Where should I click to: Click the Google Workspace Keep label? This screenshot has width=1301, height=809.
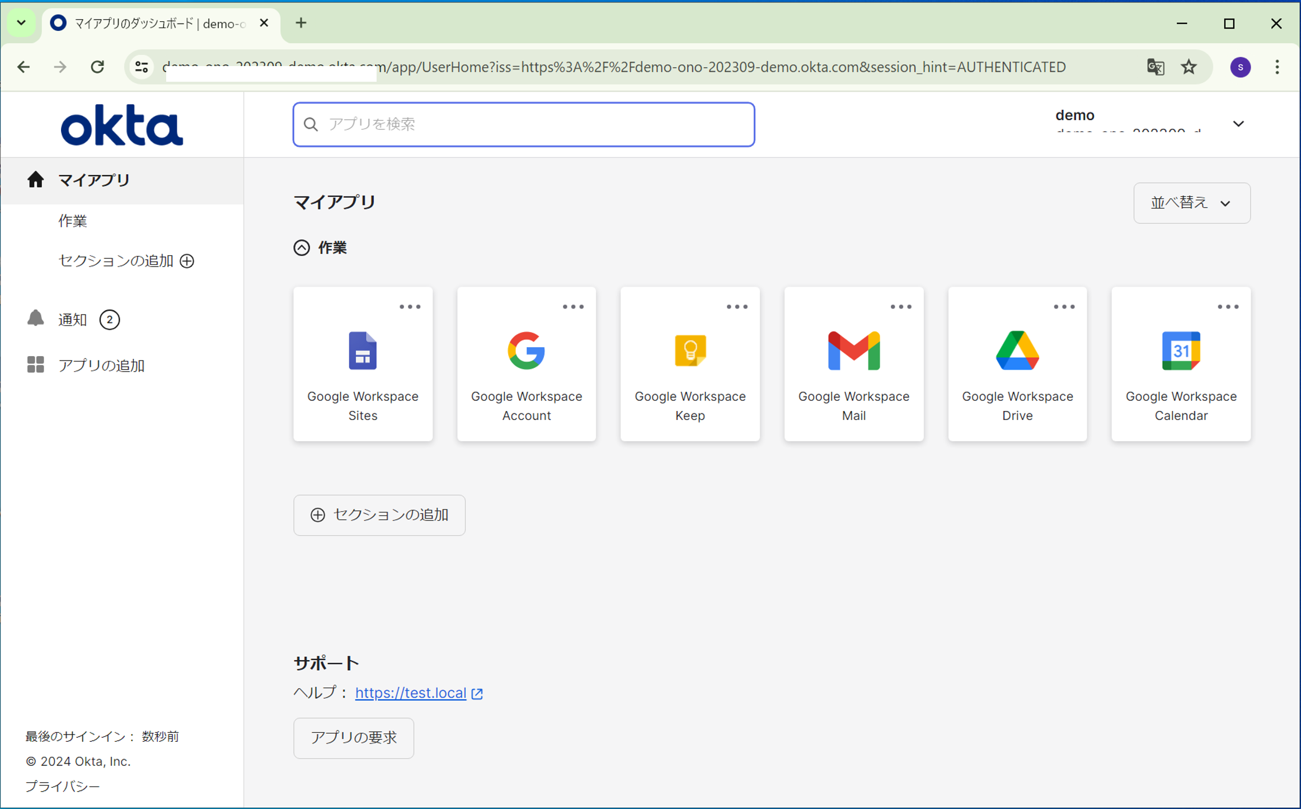click(x=690, y=405)
